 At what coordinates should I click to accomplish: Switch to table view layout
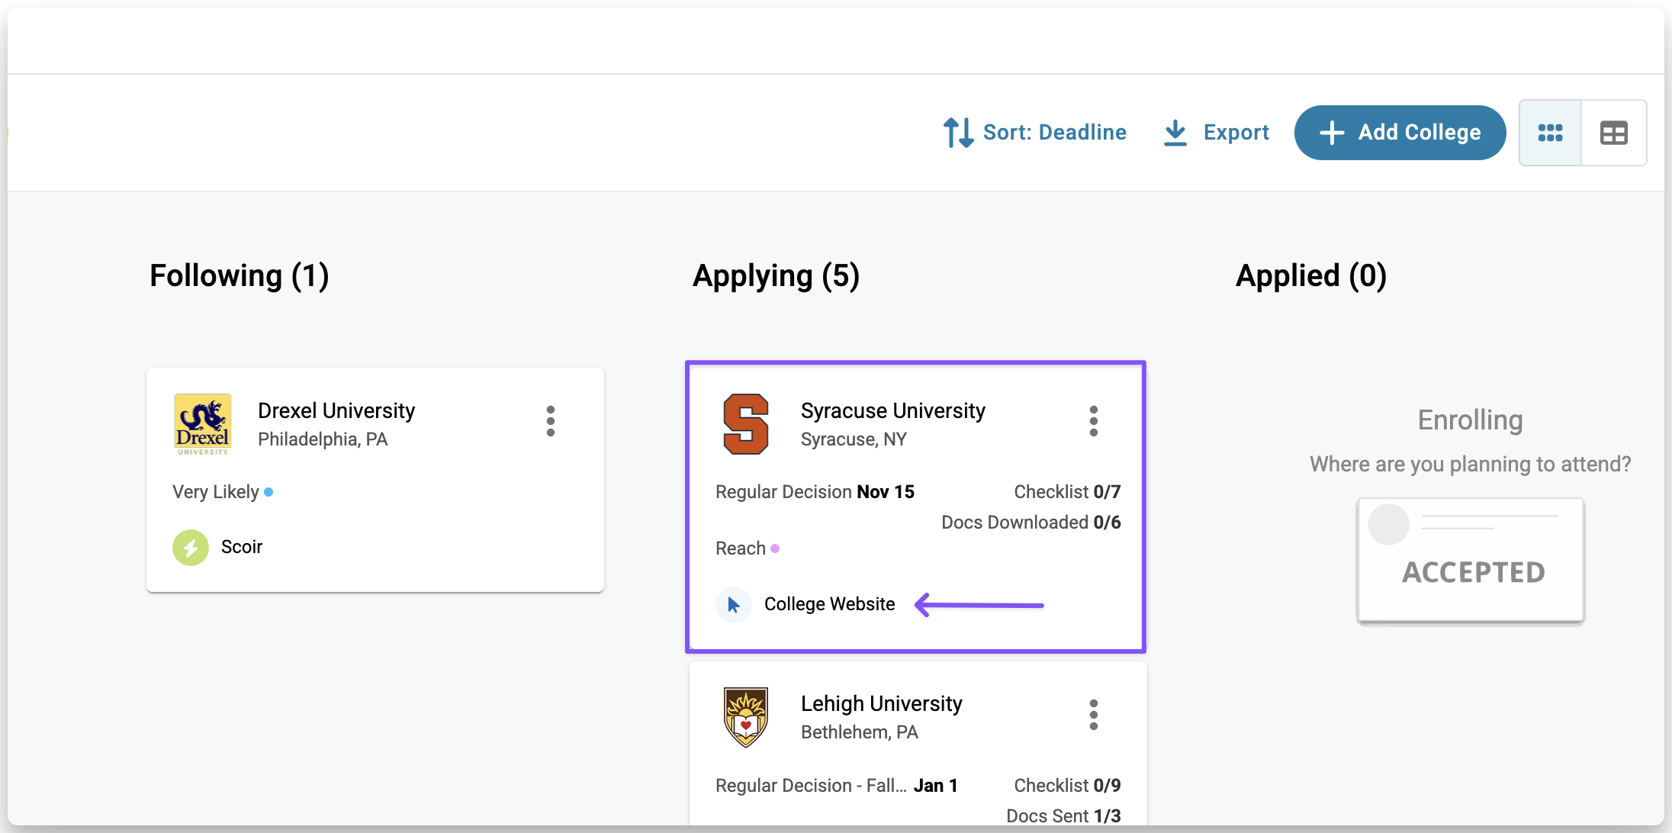(x=1613, y=133)
